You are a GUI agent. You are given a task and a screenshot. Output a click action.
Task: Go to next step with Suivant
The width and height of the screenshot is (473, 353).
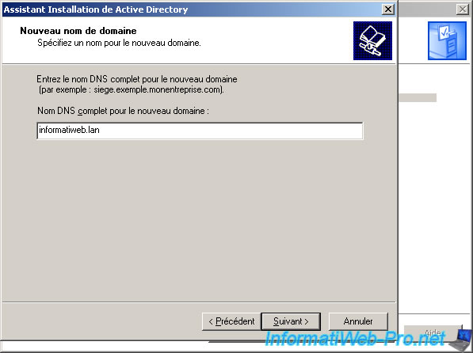pos(291,321)
